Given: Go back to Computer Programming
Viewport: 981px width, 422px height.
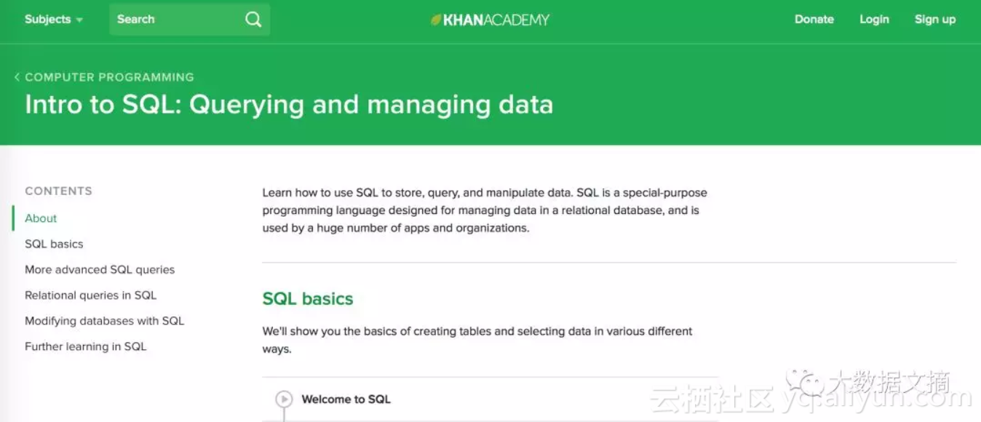Looking at the screenshot, I should point(109,77).
